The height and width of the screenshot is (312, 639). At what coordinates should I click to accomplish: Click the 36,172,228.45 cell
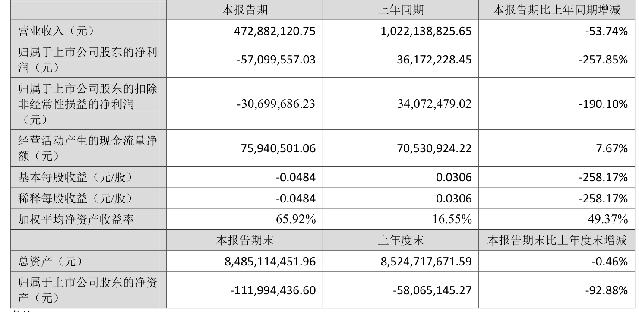click(x=433, y=60)
